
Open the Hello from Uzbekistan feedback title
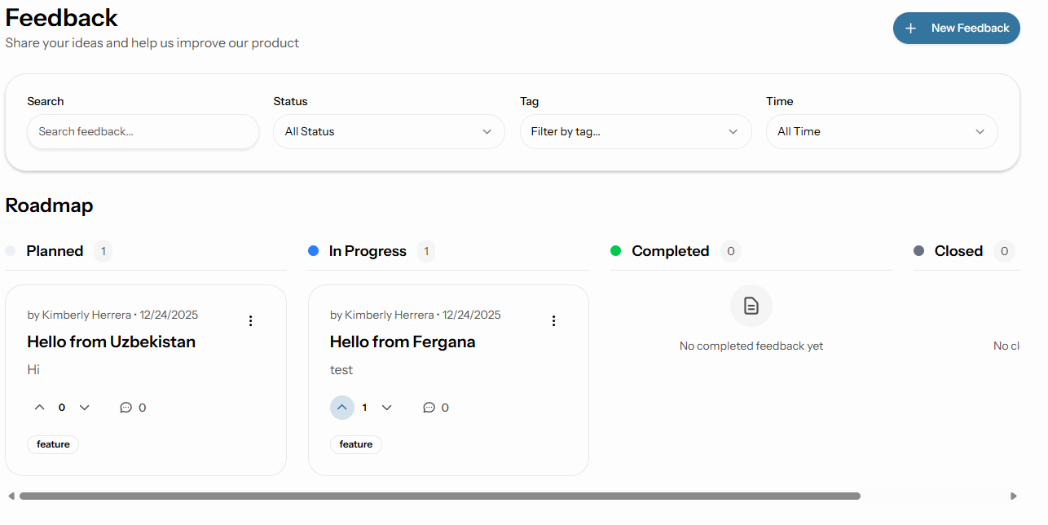coord(111,342)
